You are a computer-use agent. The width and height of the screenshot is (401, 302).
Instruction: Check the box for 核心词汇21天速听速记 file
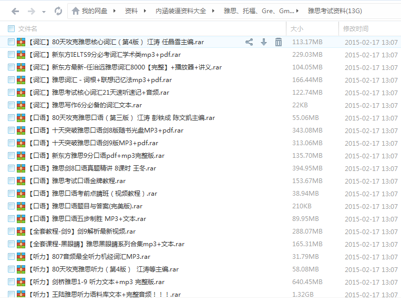pos(11,92)
